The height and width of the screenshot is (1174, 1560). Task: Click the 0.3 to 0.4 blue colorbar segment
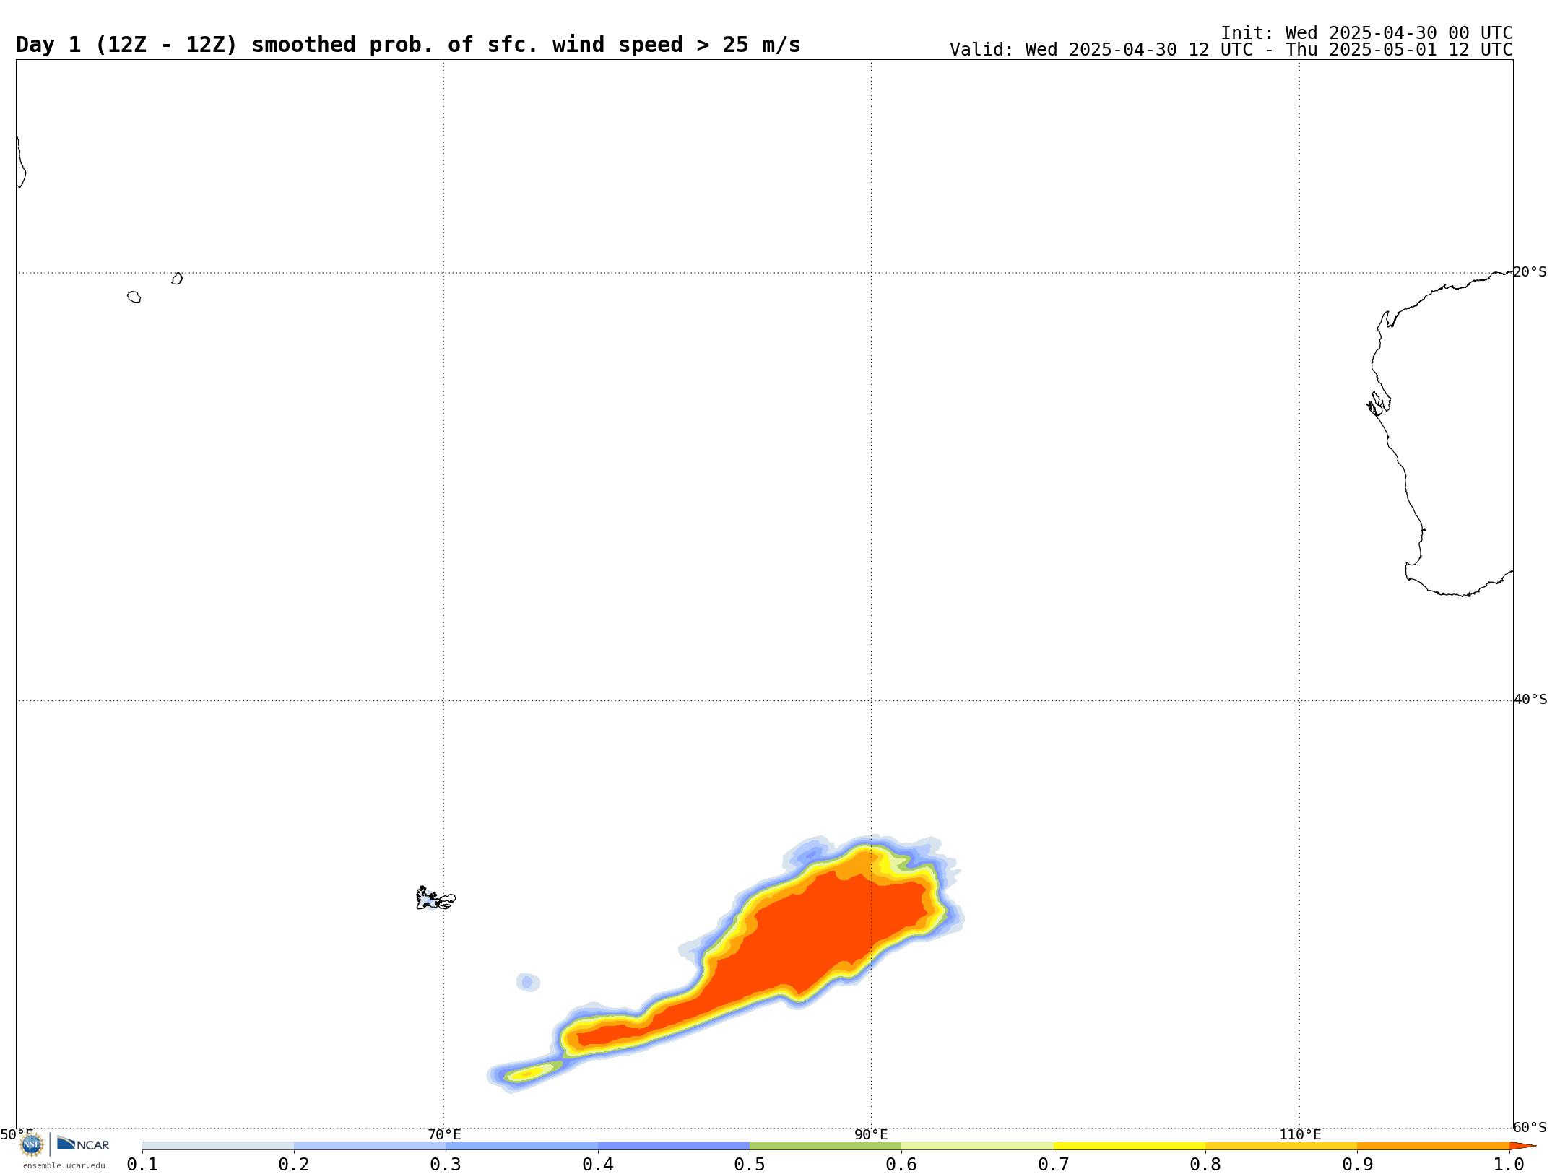coord(521,1146)
